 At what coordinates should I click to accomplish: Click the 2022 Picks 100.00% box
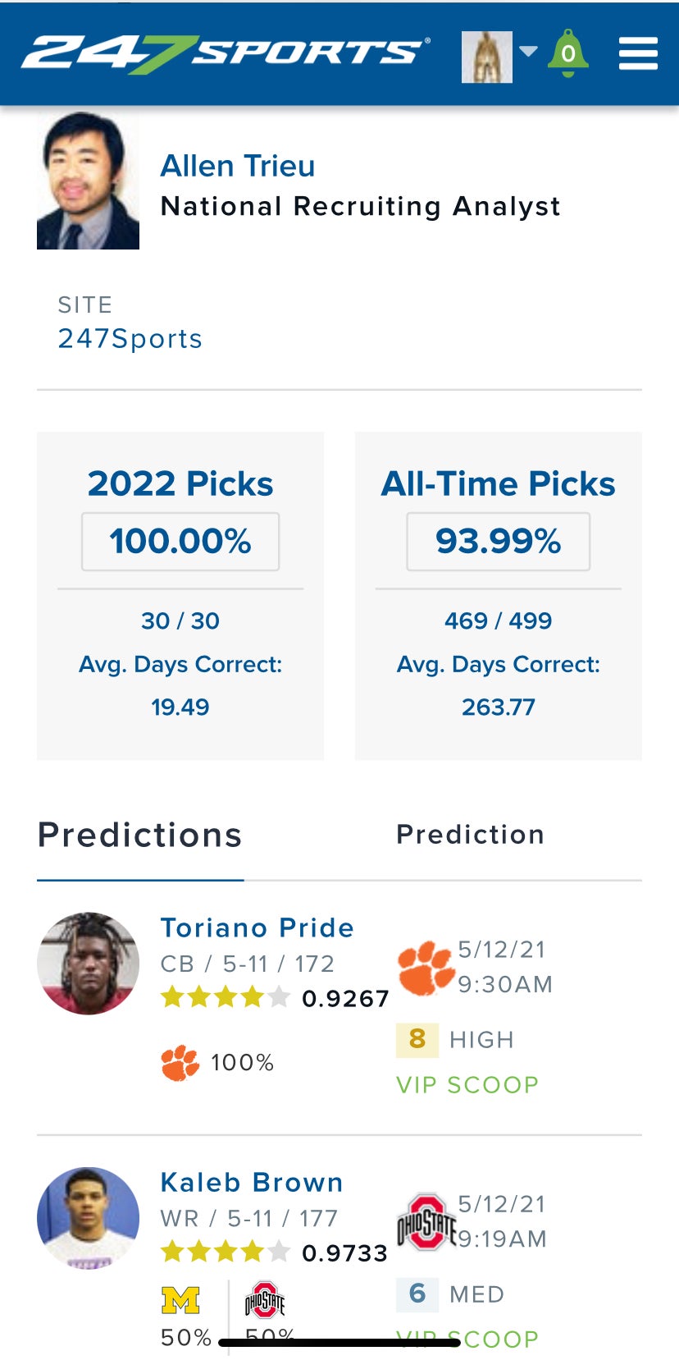click(x=180, y=542)
